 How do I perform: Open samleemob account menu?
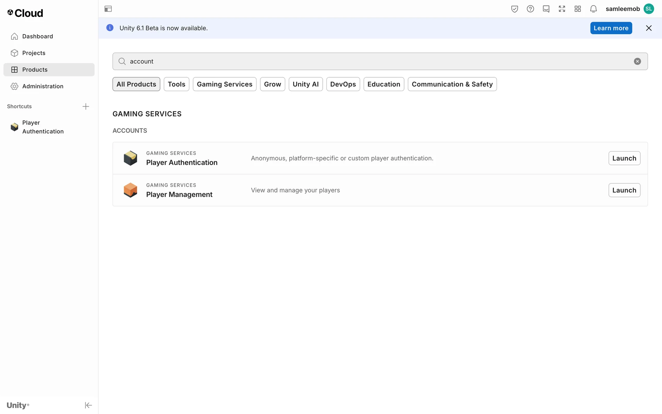630,9
